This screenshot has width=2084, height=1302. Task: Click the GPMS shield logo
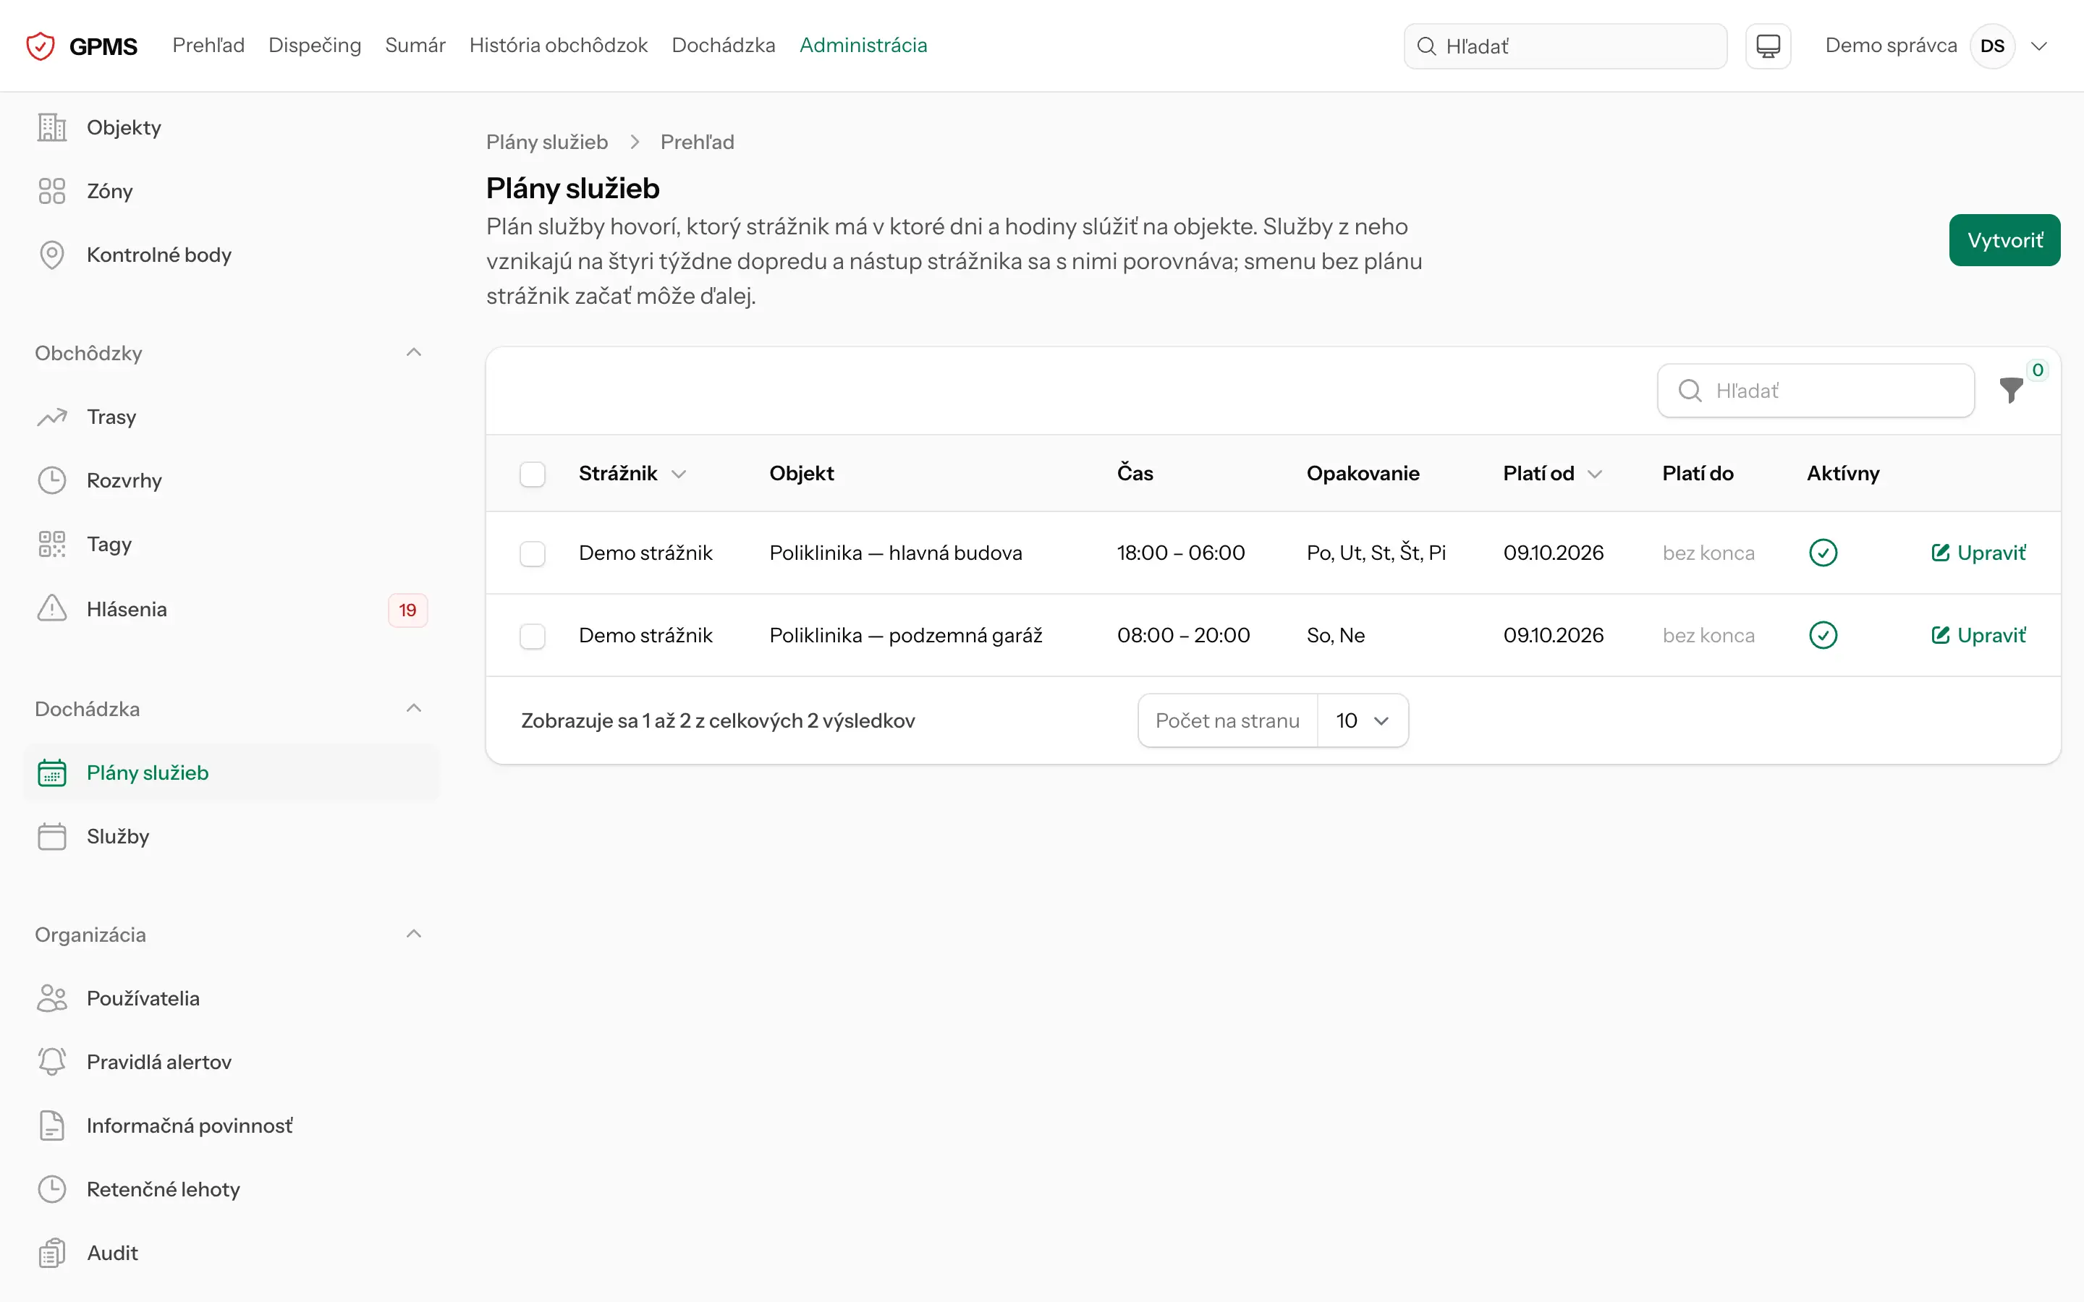pos(41,46)
